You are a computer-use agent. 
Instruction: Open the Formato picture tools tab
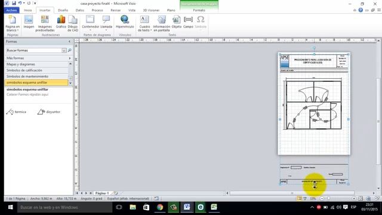point(199,10)
